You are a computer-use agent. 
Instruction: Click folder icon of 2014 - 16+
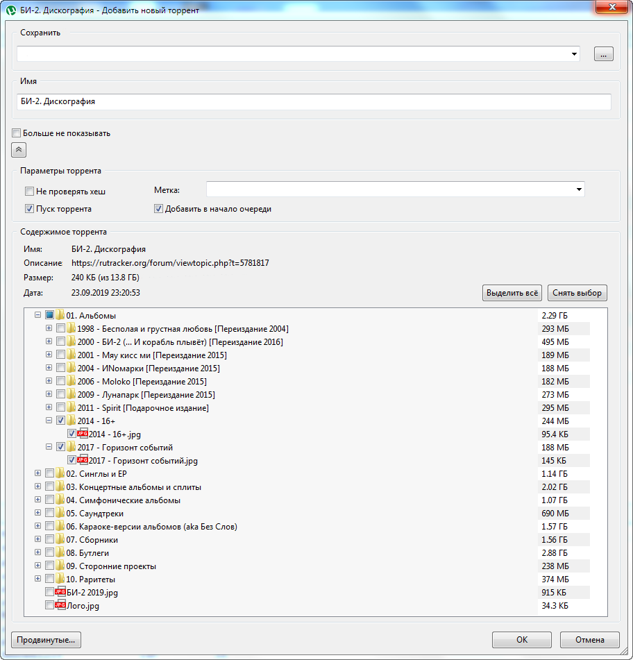(x=71, y=421)
